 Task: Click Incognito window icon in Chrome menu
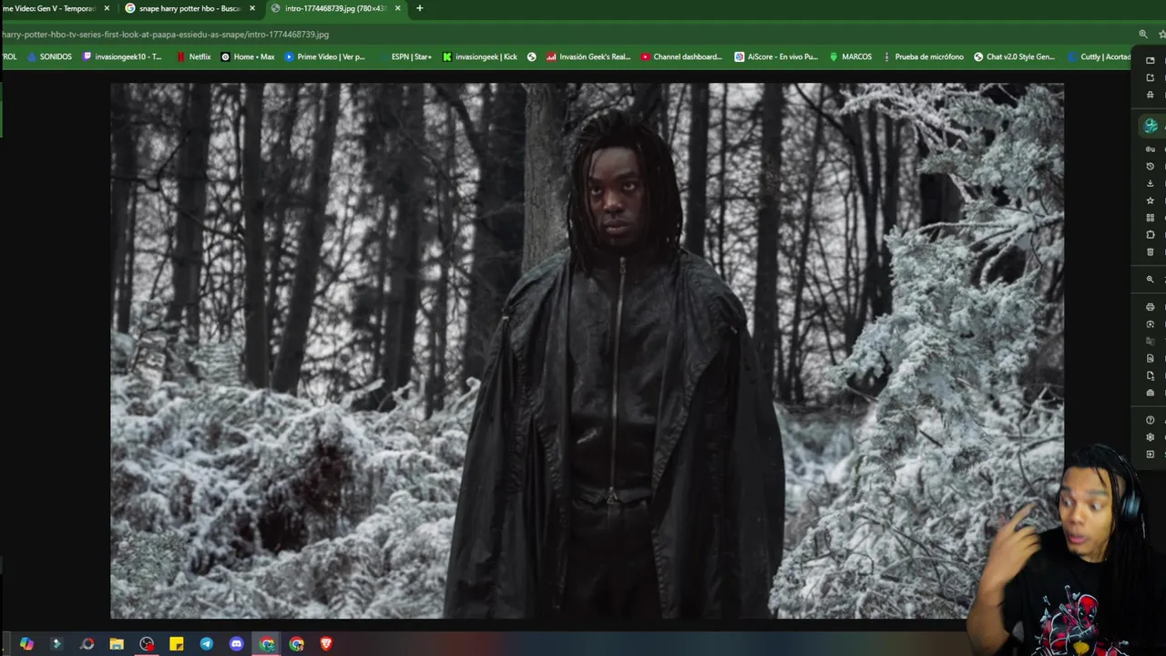[1151, 95]
